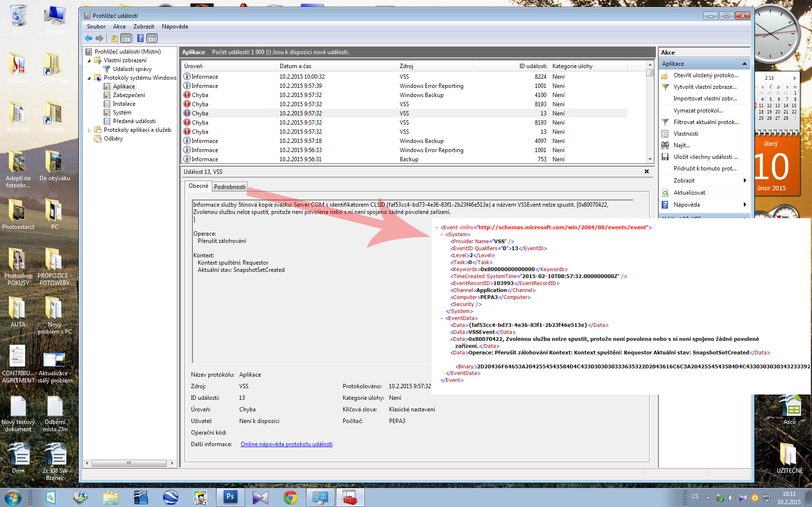The height and width of the screenshot is (507, 812).
Task: Open the Online nápověda protokolu událostí link
Action: (x=287, y=444)
